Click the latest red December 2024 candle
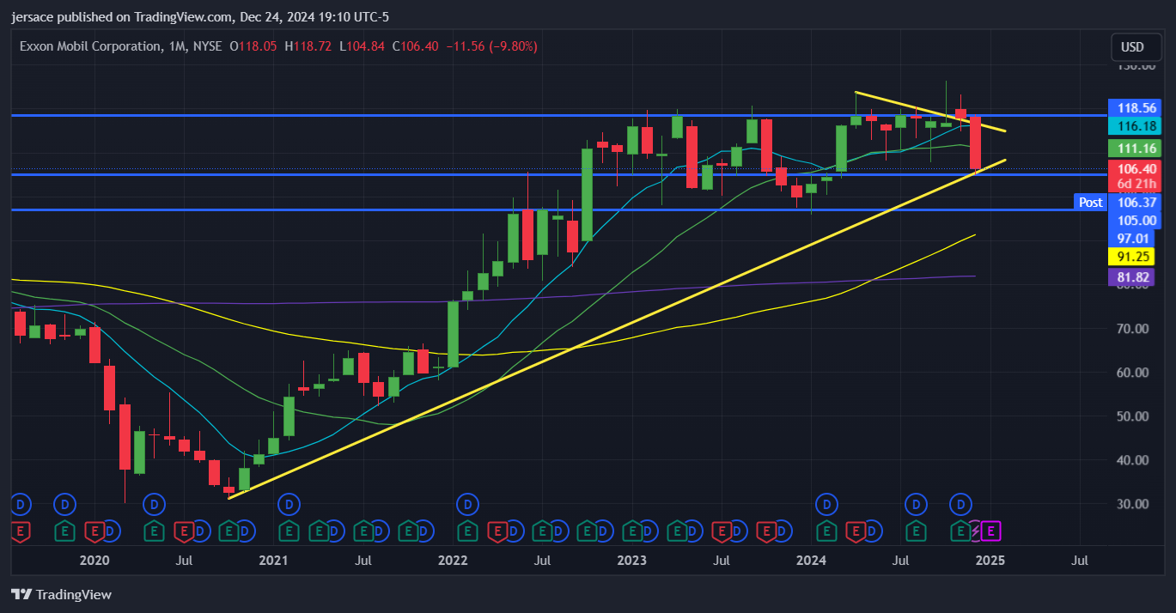Viewport: 1176px width, 613px height. [976, 143]
